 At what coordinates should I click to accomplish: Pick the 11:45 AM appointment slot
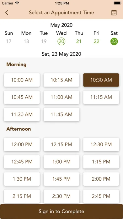click(61, 115)
